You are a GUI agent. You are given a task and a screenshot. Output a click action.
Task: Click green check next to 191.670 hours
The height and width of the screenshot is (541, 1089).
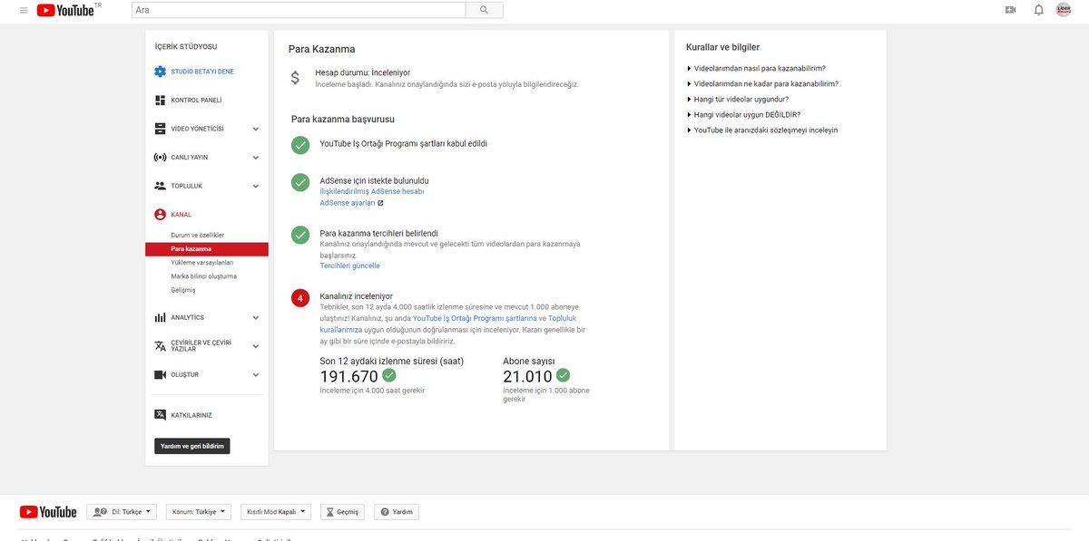coord(389,375)
